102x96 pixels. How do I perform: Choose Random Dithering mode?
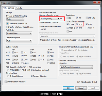32,76
